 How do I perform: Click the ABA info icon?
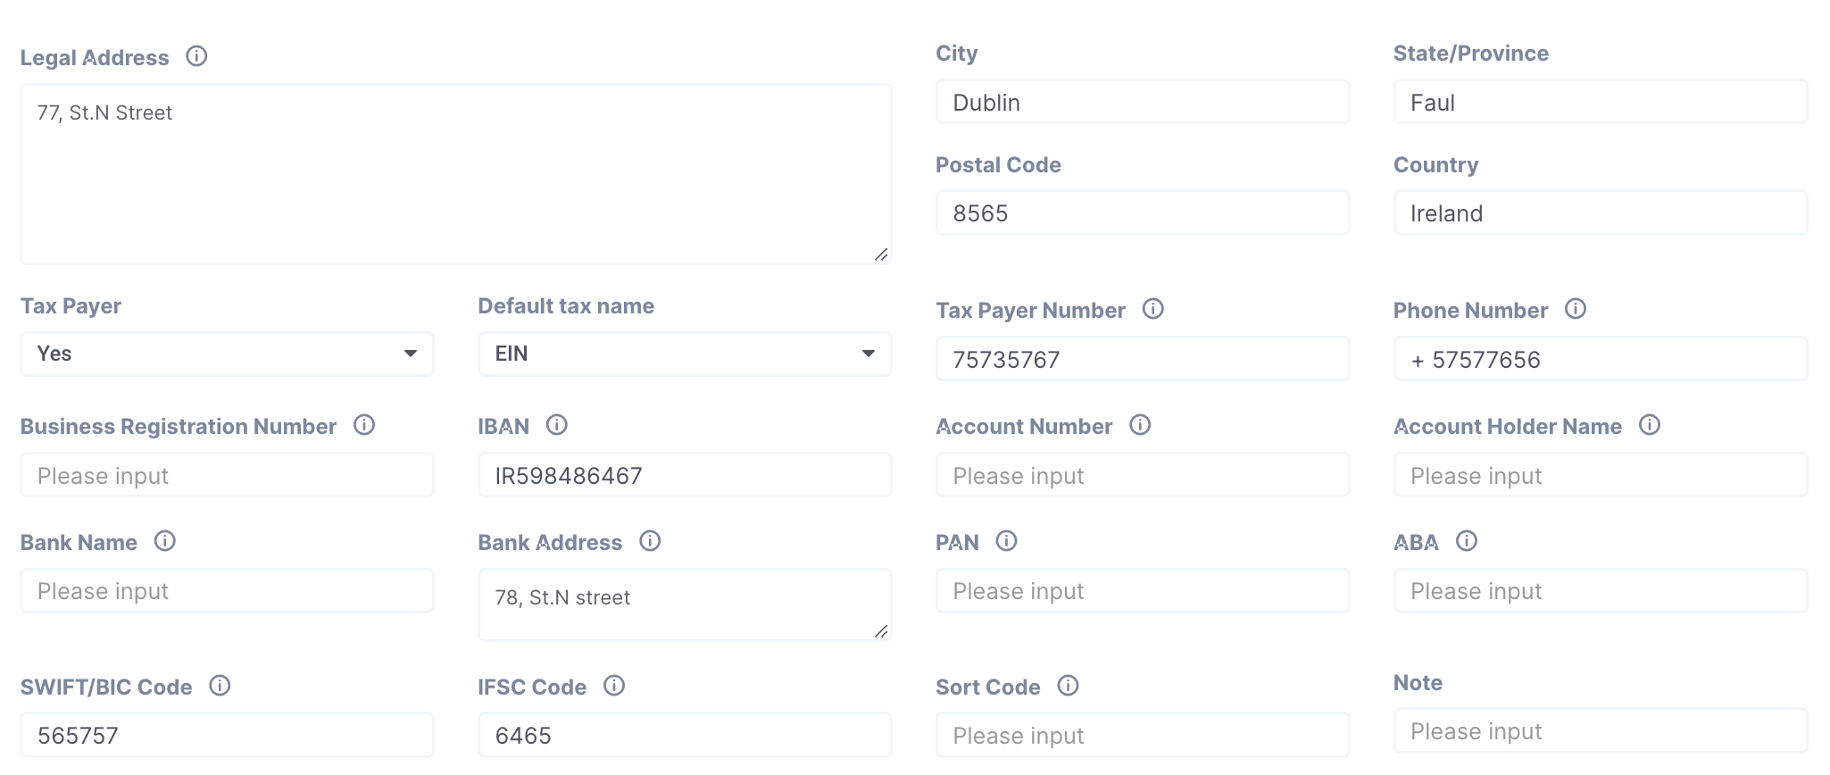(x=1467, y=541)
